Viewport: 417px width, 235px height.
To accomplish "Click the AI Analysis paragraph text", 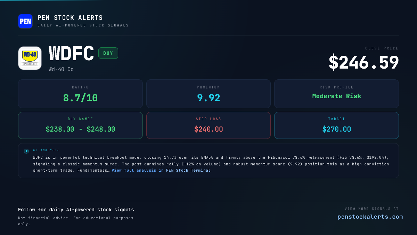I will coord(211,164).
